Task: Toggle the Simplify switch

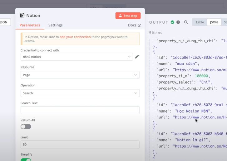Action: click(x=26, y=159)
